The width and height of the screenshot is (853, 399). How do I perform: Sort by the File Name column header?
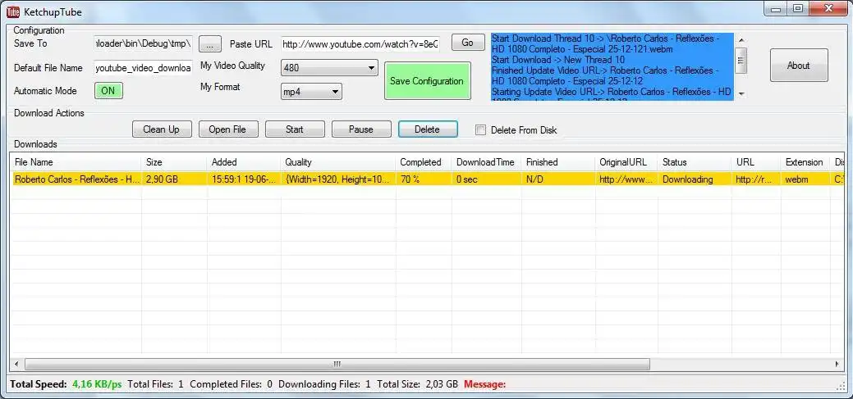coord(76,162)
